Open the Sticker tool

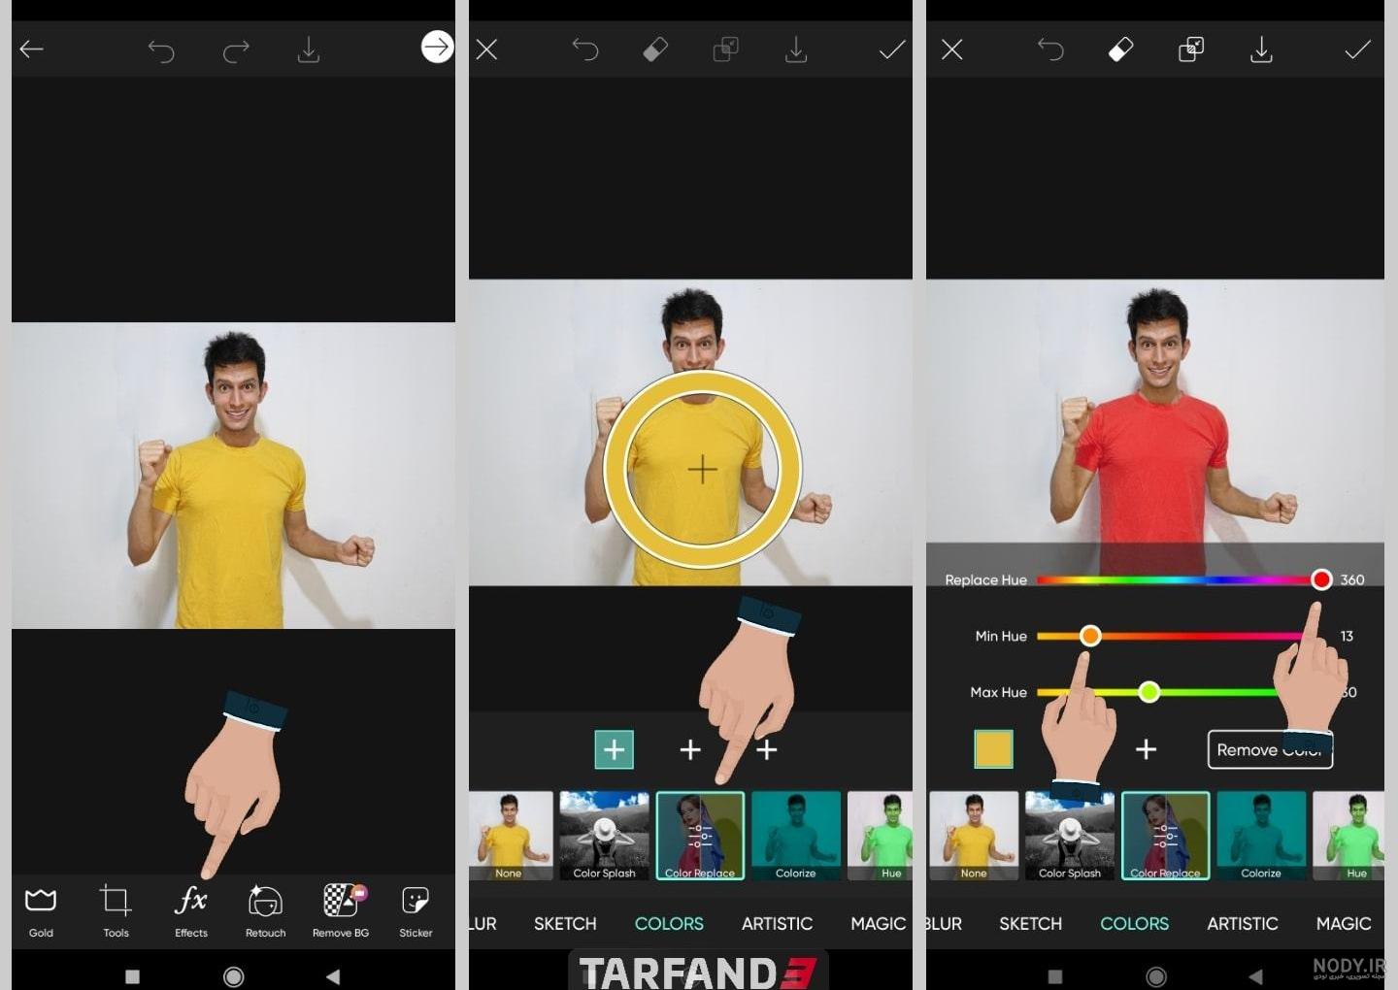[416, 911]
